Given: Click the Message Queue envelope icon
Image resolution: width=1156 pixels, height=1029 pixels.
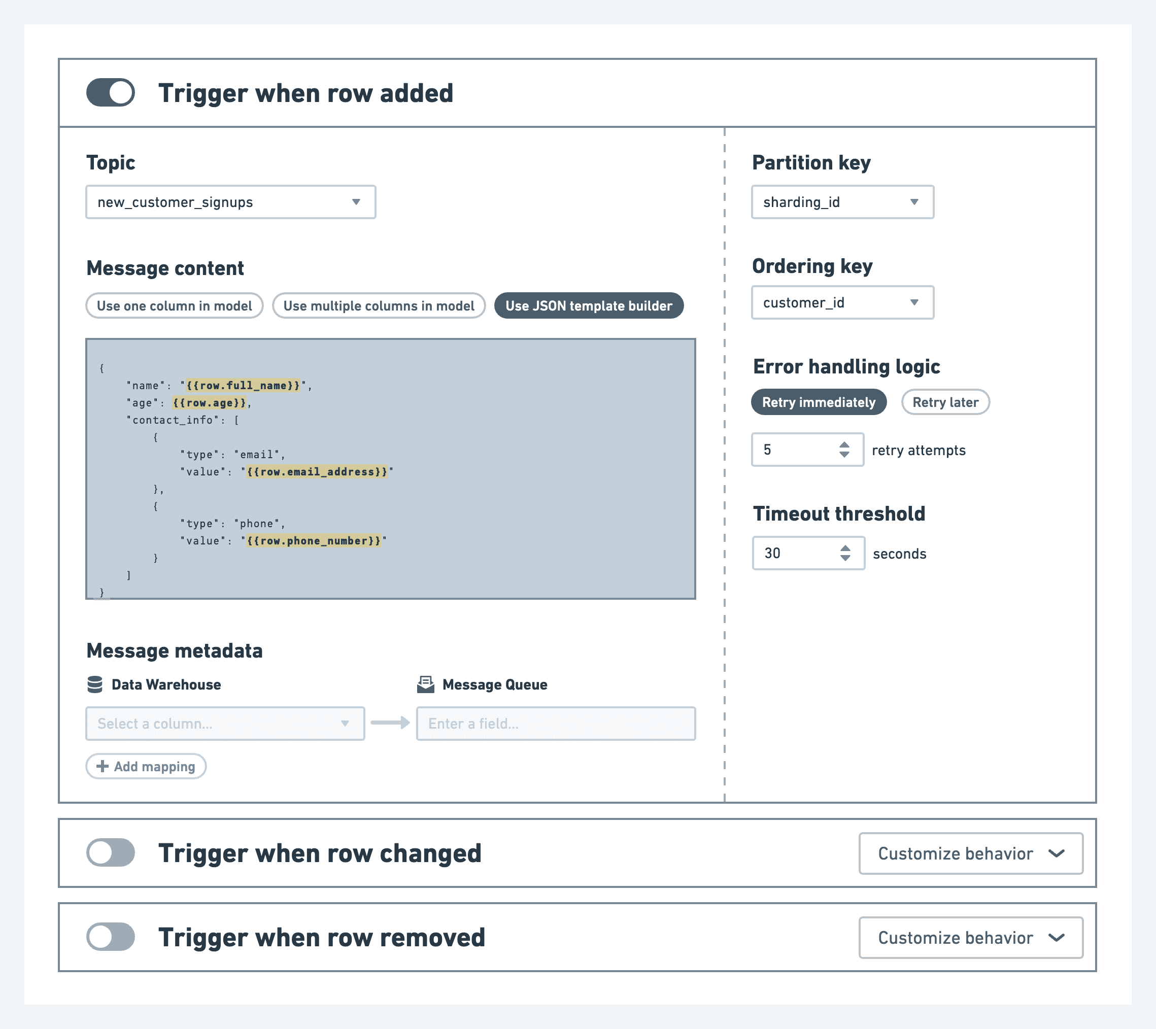Looking at the screenshot, I should pos(426,683).
